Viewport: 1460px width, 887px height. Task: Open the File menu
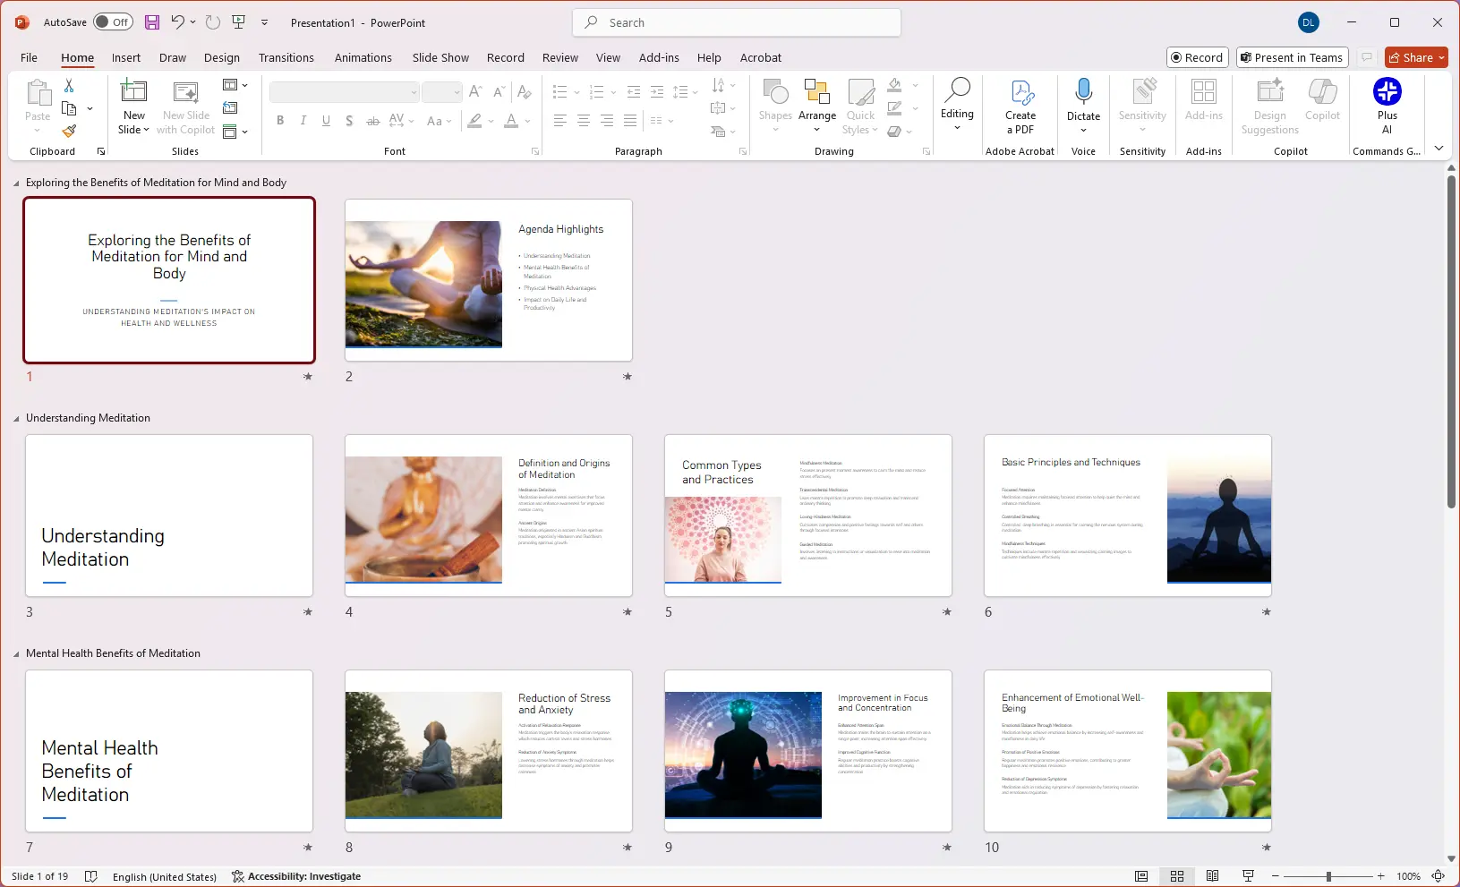click(29, 57)
